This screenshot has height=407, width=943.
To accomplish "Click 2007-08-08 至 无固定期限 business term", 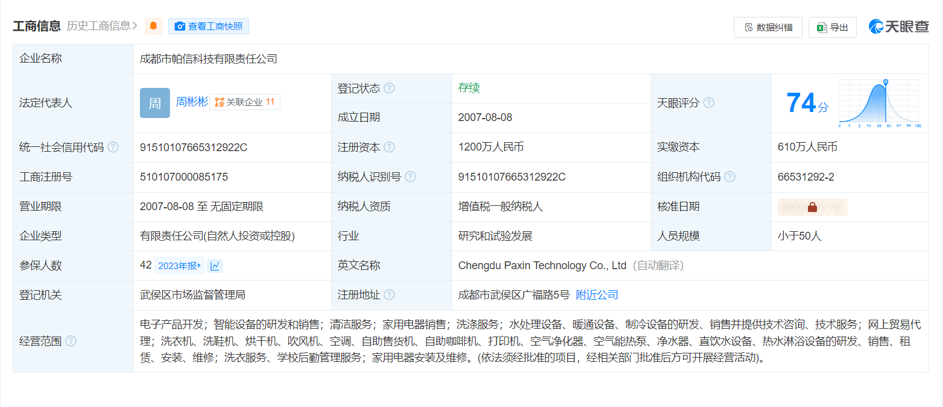I will coord(201,207).
